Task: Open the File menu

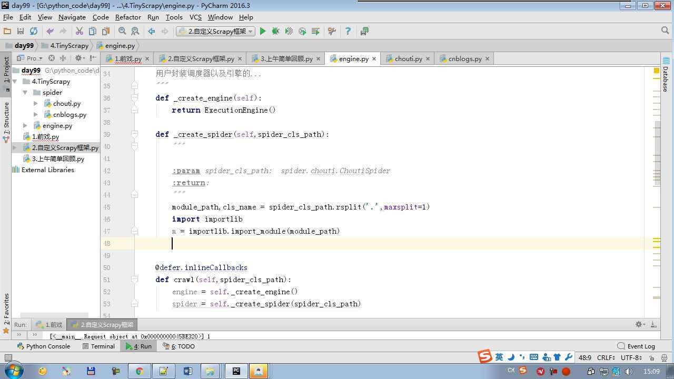Action: pos(8,17)
